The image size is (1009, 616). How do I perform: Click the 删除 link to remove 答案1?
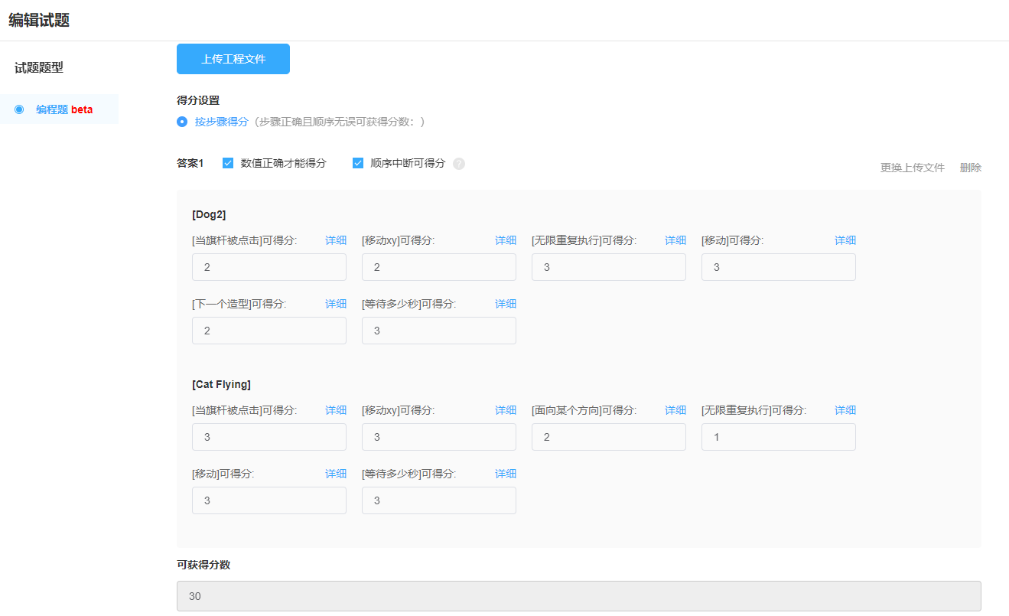[969, 167]
